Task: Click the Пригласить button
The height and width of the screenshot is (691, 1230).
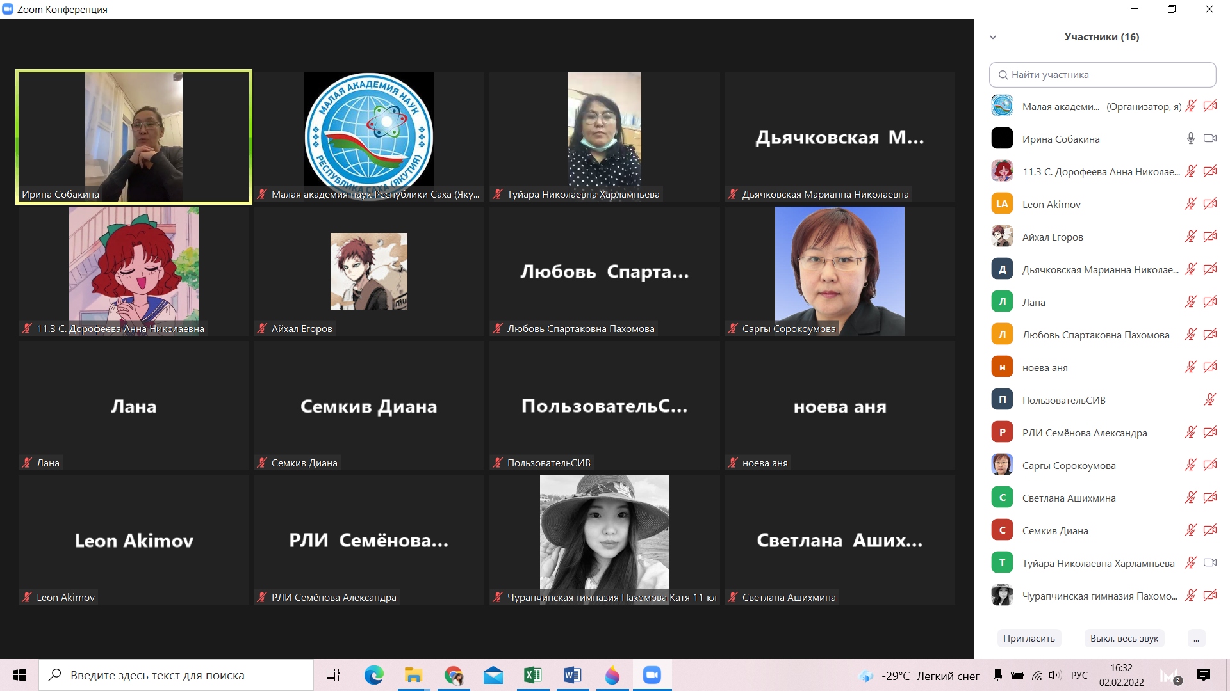Action: tap(1029, 639)
